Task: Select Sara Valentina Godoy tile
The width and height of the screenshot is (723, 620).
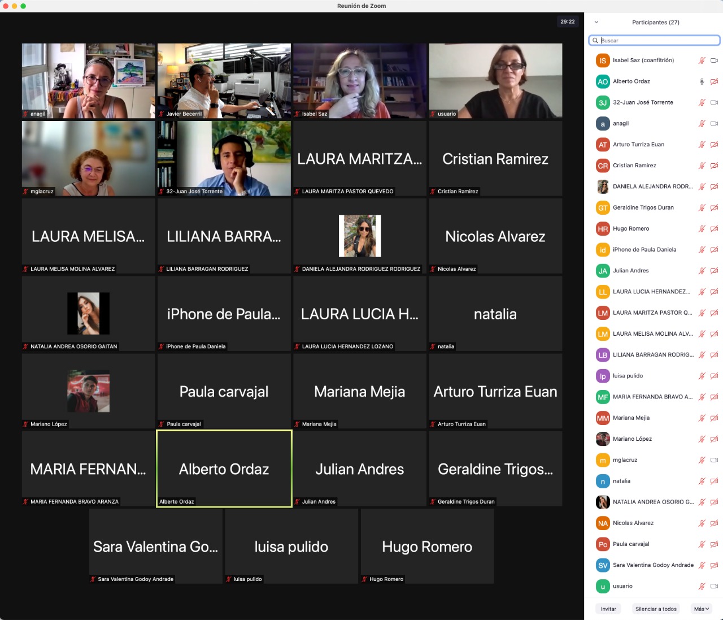Action: (x=156, y=546)
